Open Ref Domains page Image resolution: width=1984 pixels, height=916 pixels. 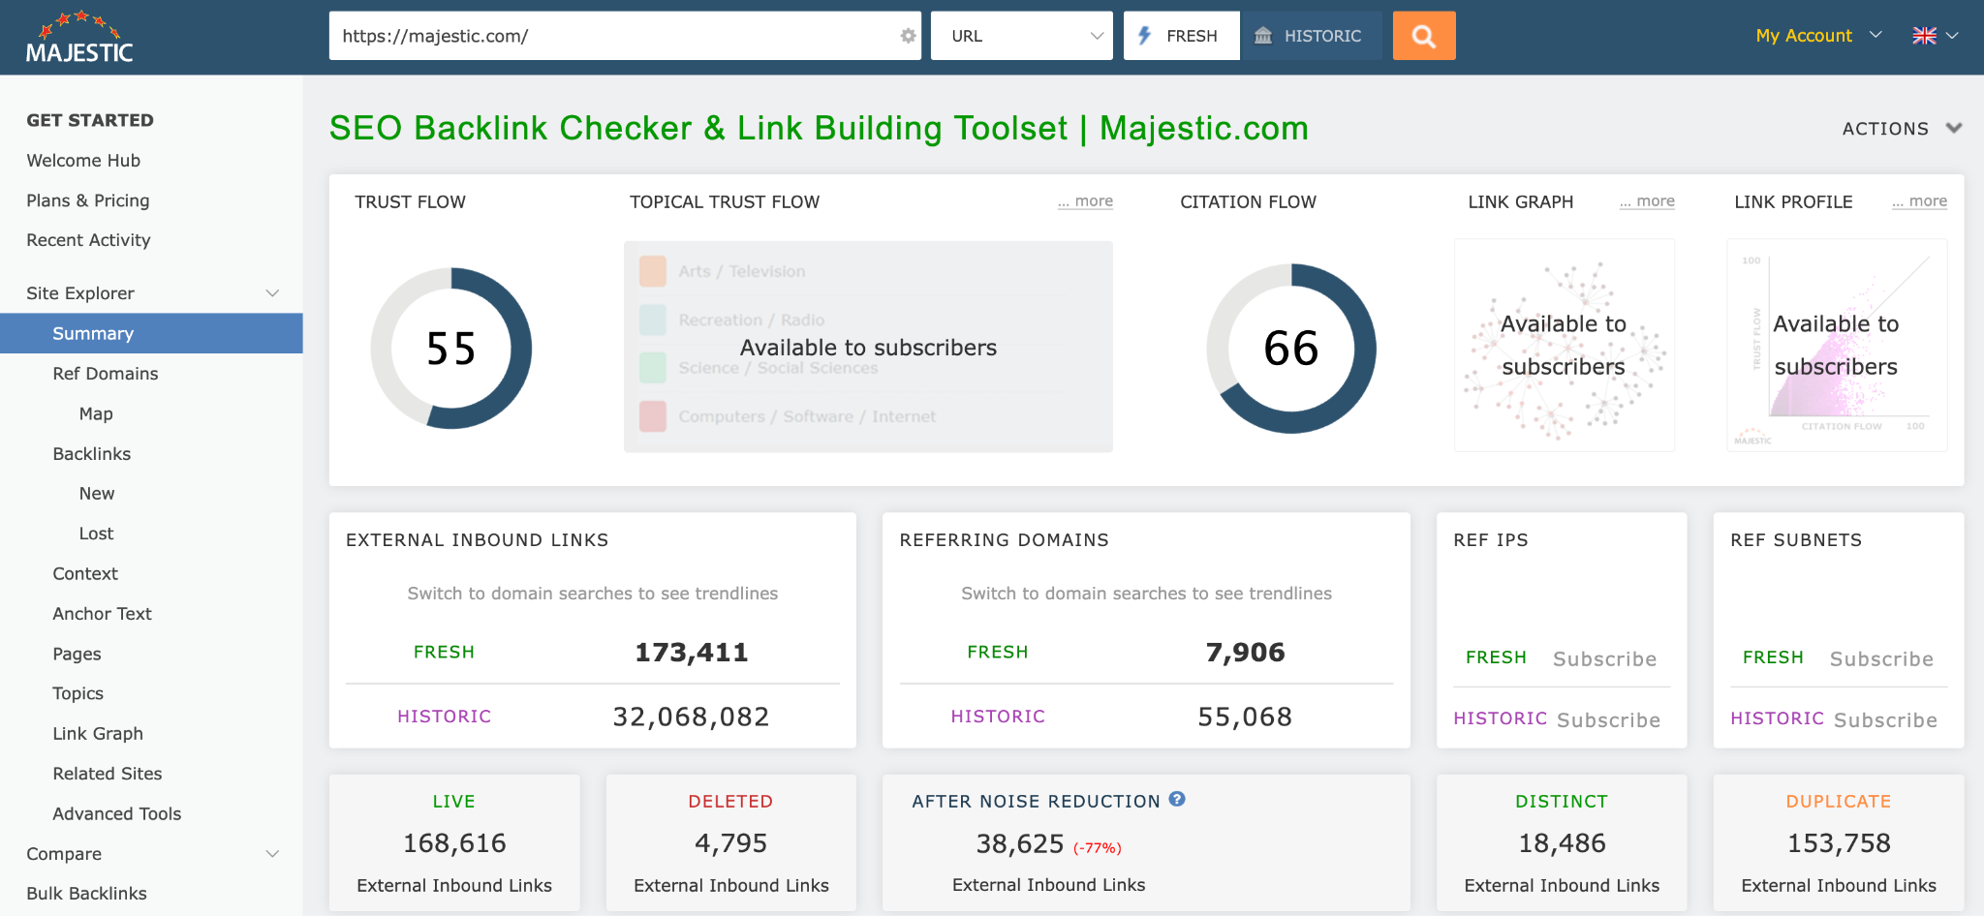click(x=105, y=374)
